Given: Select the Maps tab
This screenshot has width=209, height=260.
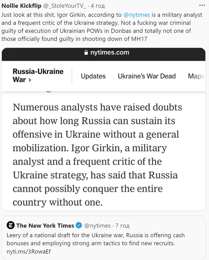Looking at the screenshot, I should pos(196,76).
